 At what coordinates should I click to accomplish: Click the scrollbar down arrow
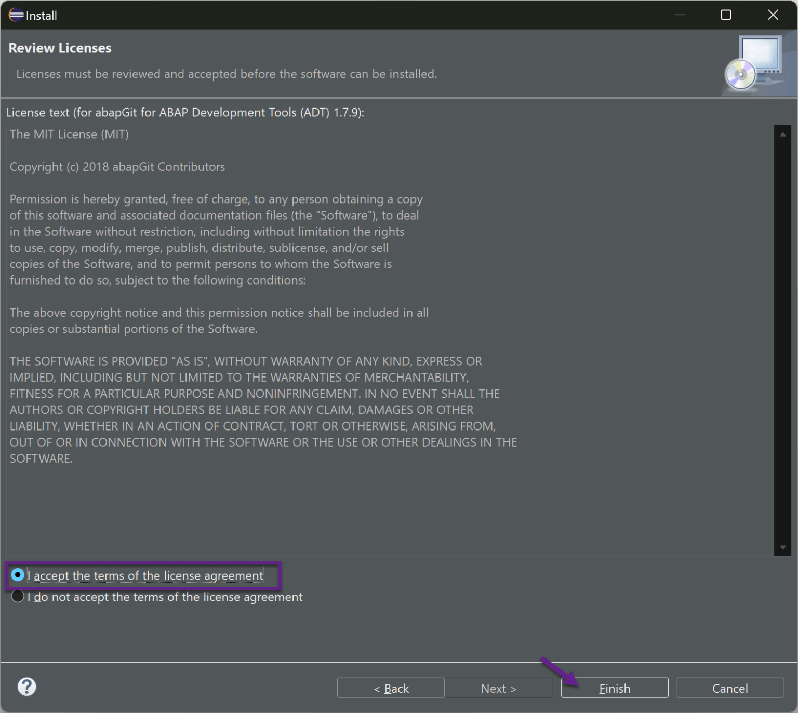click(783, 547)
